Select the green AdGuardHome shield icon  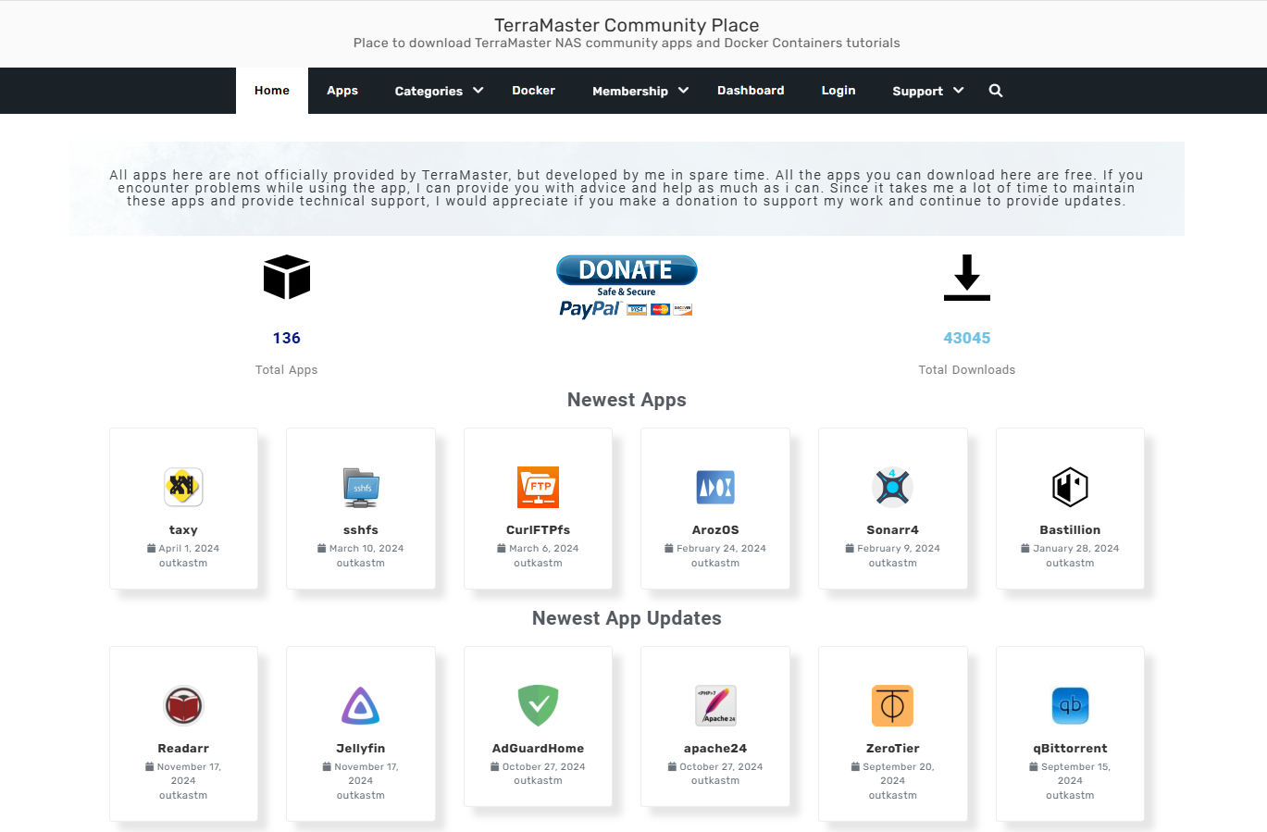538,705
